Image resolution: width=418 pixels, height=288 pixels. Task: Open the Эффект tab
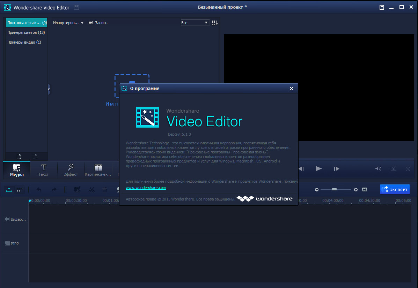coord(71,170)
